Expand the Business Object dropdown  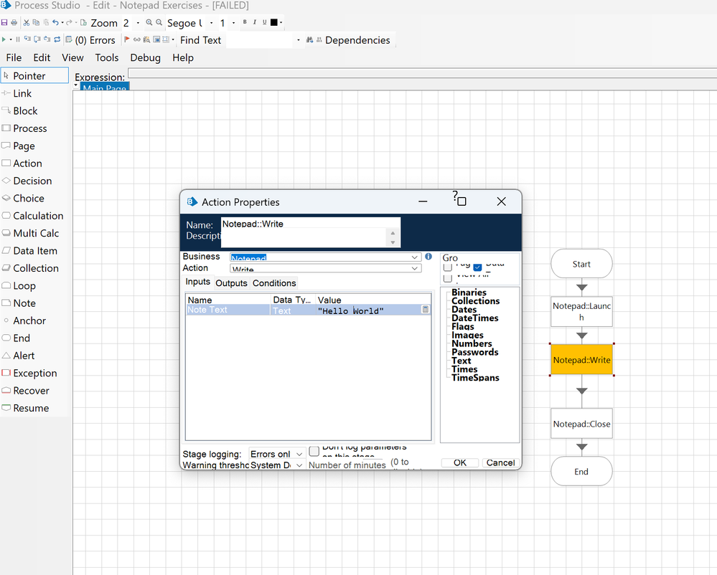[x=415, y=257]
